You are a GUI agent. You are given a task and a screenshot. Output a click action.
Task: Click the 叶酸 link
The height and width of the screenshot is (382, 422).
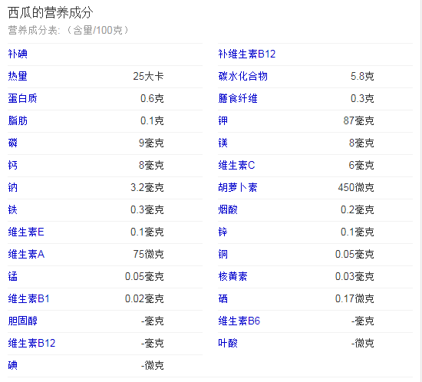tap(228, 343)
